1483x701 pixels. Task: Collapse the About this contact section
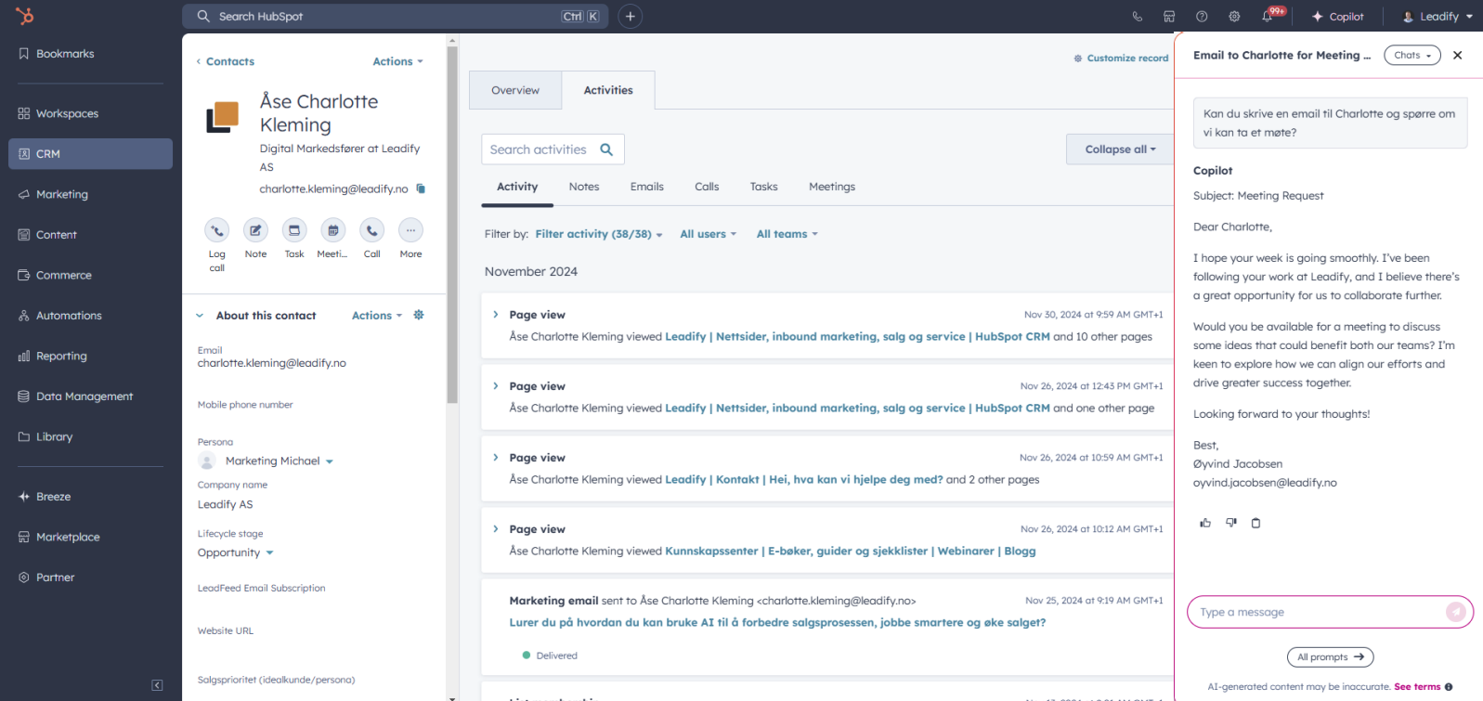point(200,316)
